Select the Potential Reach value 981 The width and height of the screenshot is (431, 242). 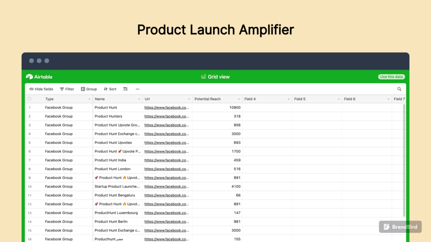(x=217, y=222)
